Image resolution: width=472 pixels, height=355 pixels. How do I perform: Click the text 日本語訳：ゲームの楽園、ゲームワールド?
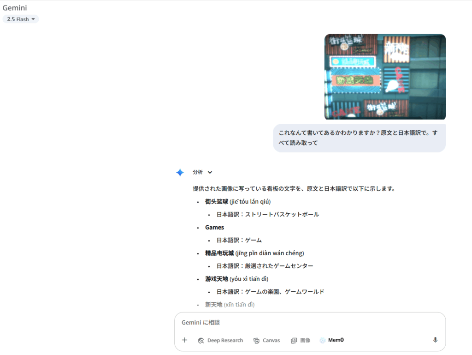[x=270, y=292]
